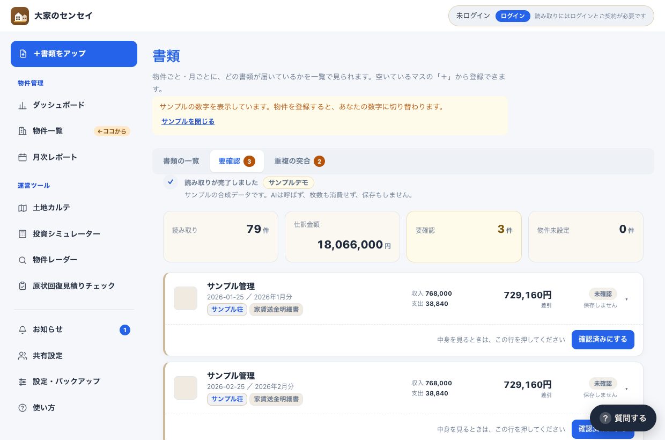
Task: Click the 未確認 status badge in the 2026年1月分 row
Action: [603, 294]
